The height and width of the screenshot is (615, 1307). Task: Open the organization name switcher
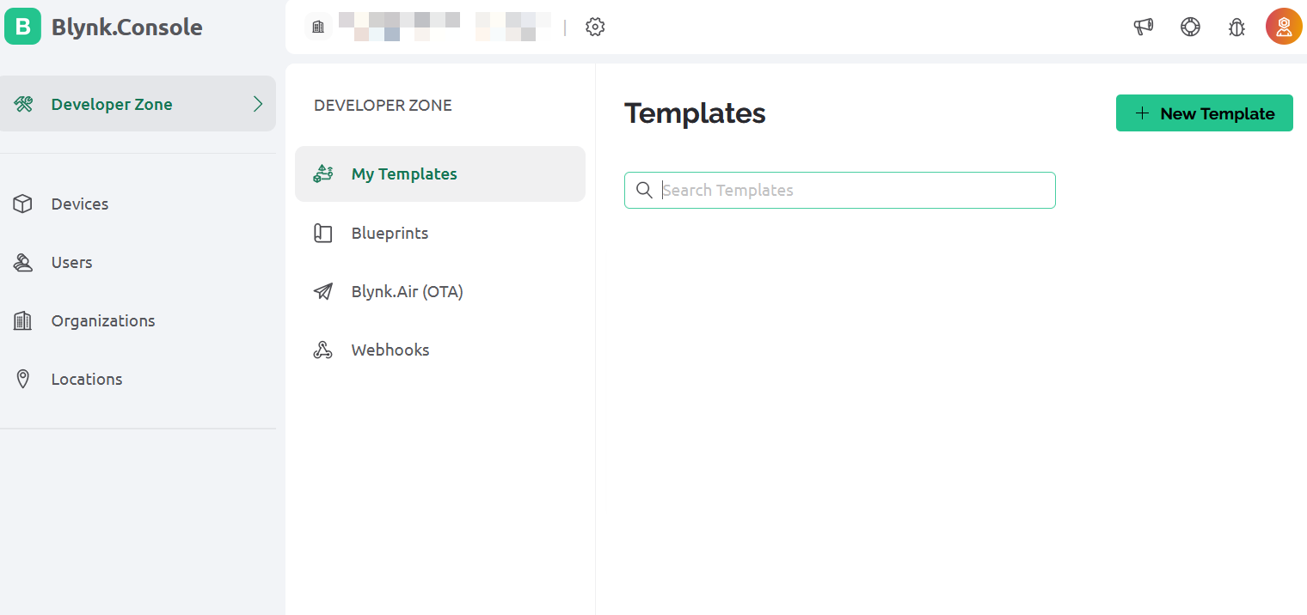pyautogui.click(x=445, y=27)
